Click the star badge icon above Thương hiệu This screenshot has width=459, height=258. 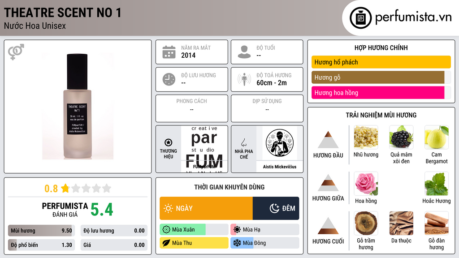tap(169, 142)
